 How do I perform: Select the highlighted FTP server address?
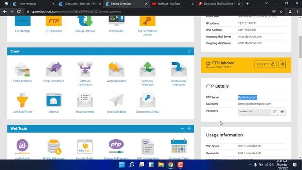point(247,97)
